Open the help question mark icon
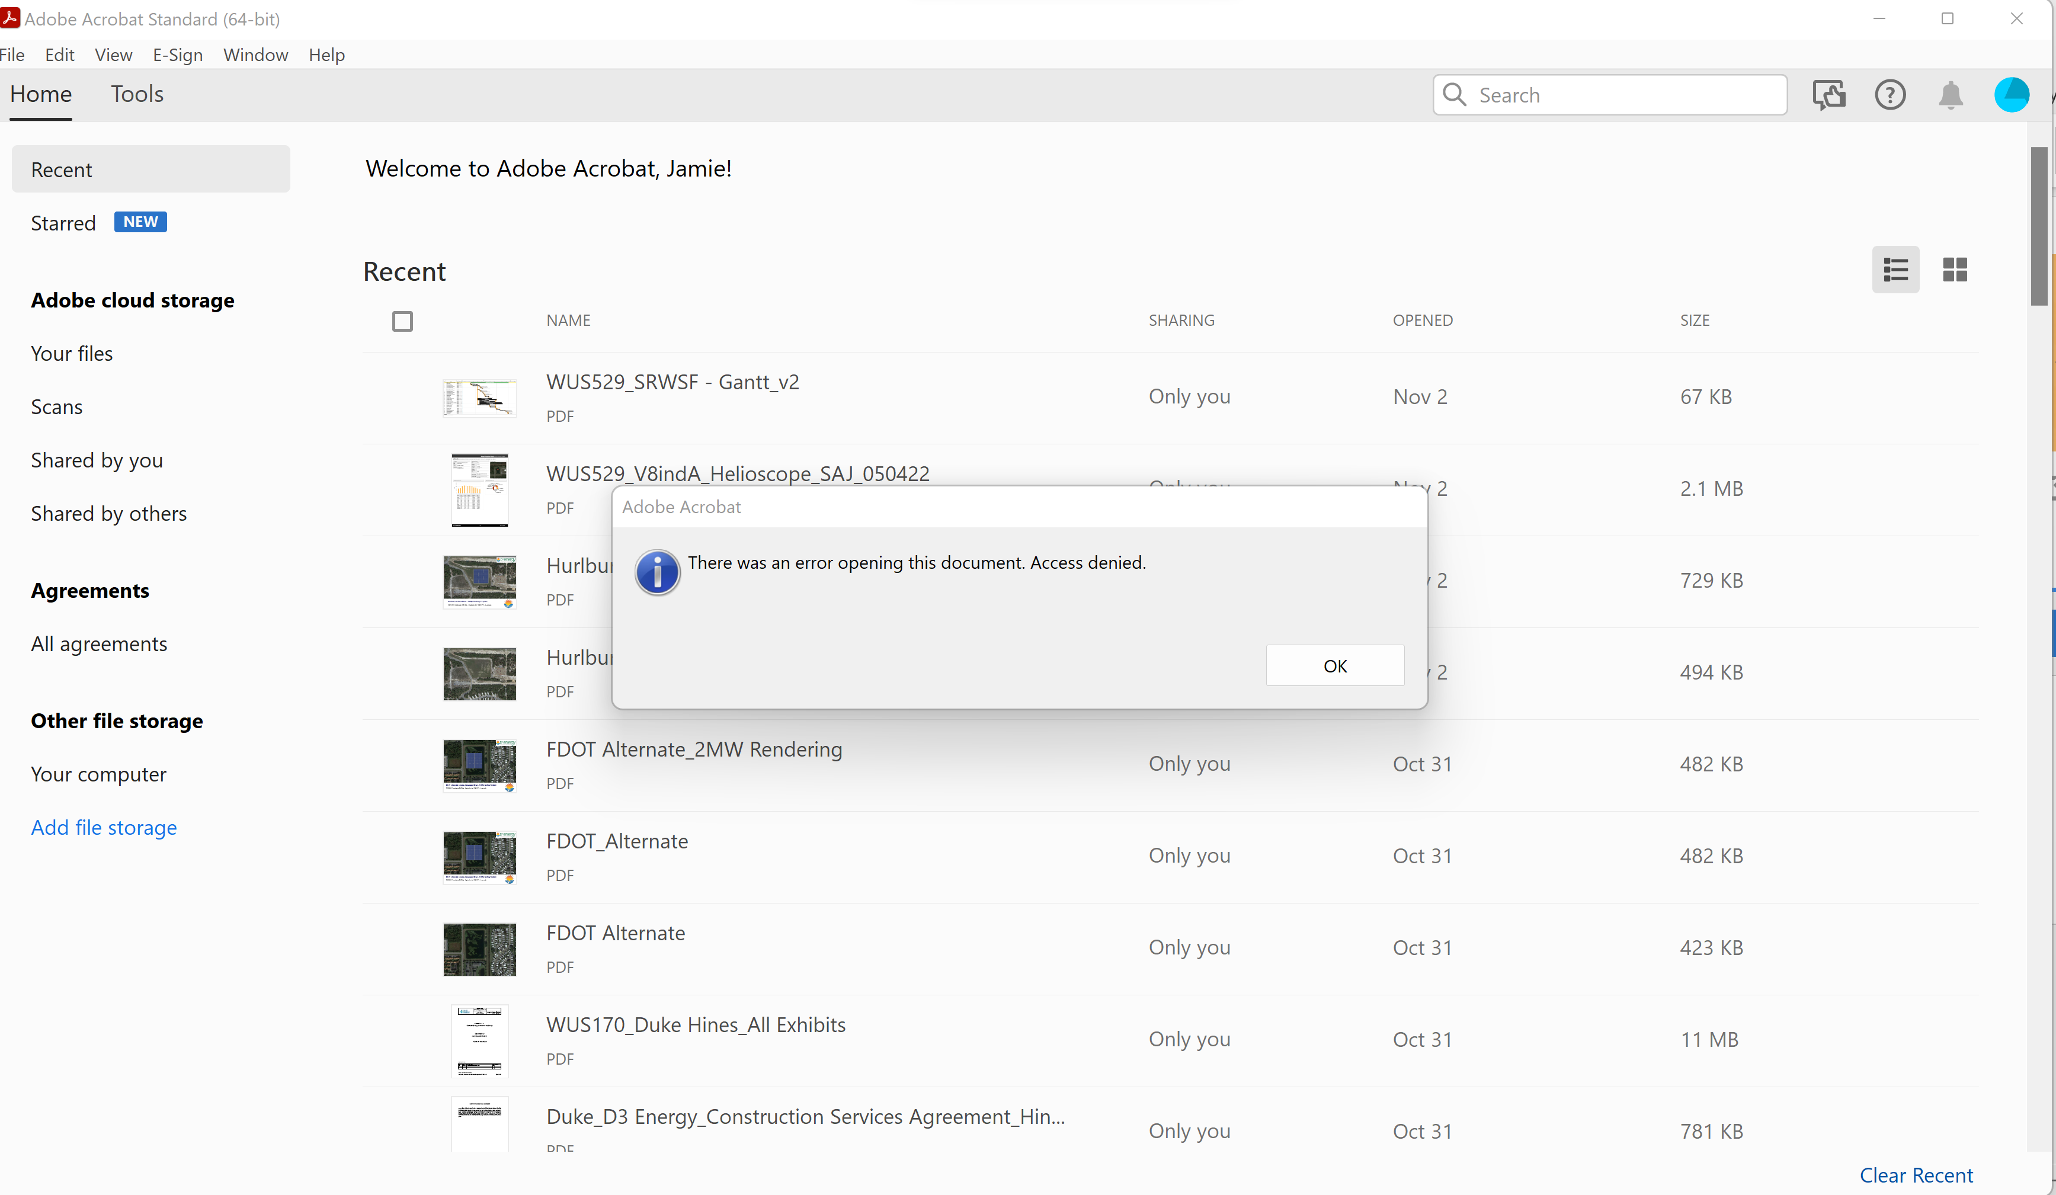Viewport: 2056px width, 1195px height. pyautogui.click(x=1890, y=95)
